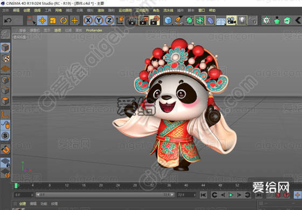Open the 文件 (File) menu
This screenshot has height=210, width=302.
pos(5,10)
